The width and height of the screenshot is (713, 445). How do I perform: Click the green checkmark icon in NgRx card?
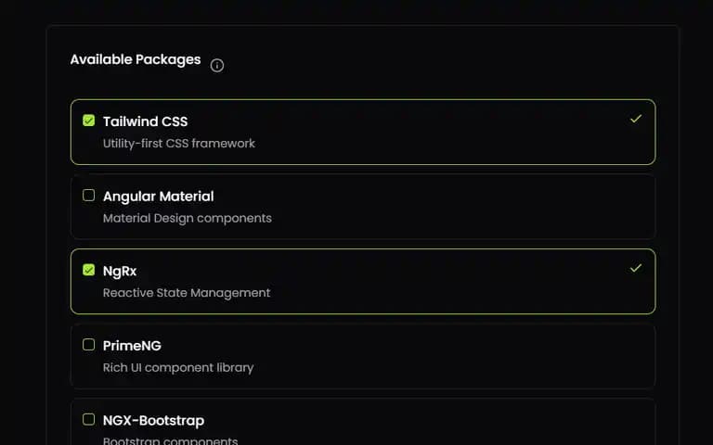coord(636,268)
